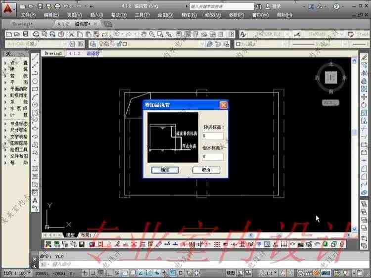Viewport: 371px width, 278px height.
Task: Open the 文件(F) menu
Action: 28,15
